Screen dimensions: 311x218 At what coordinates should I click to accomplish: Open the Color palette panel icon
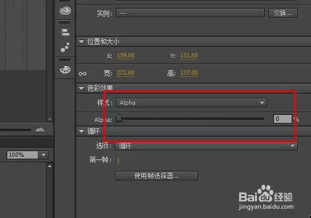(x=65, y=70)
